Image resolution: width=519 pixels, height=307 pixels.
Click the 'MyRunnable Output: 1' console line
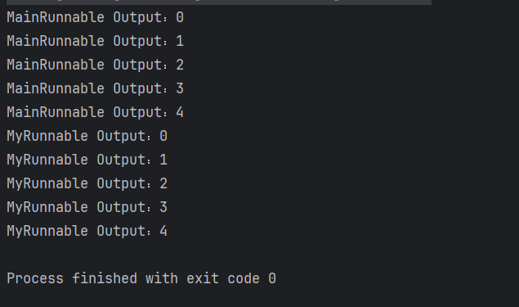(x=87, y=160)
